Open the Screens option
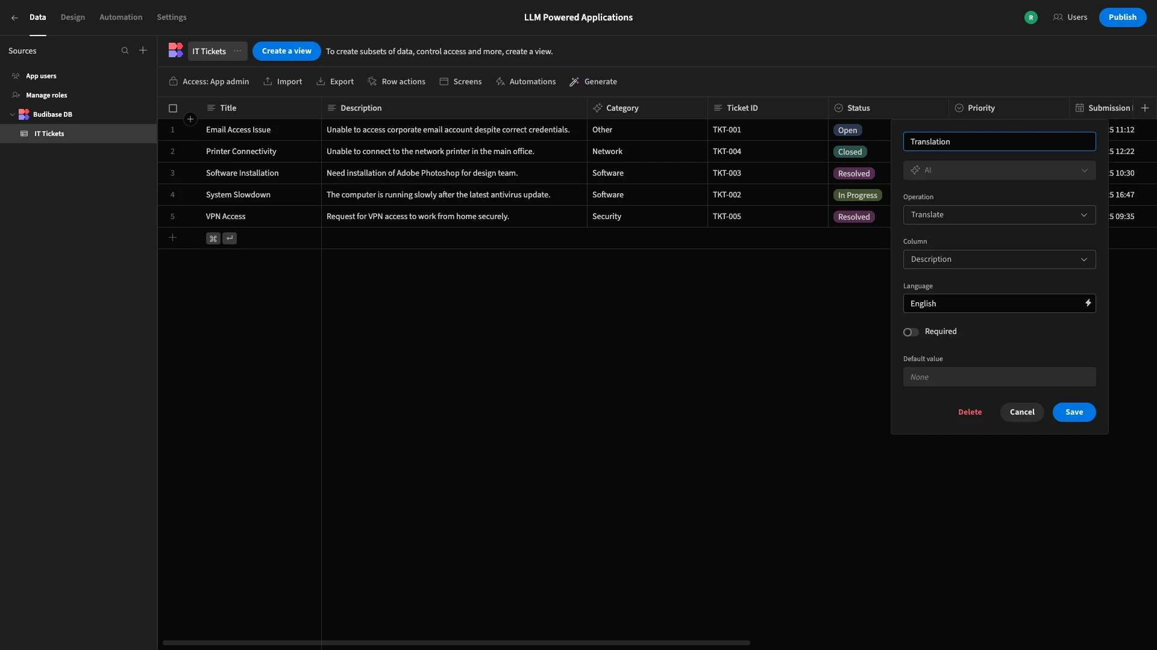Screen dimensions: 1157x650 (460, 81)
